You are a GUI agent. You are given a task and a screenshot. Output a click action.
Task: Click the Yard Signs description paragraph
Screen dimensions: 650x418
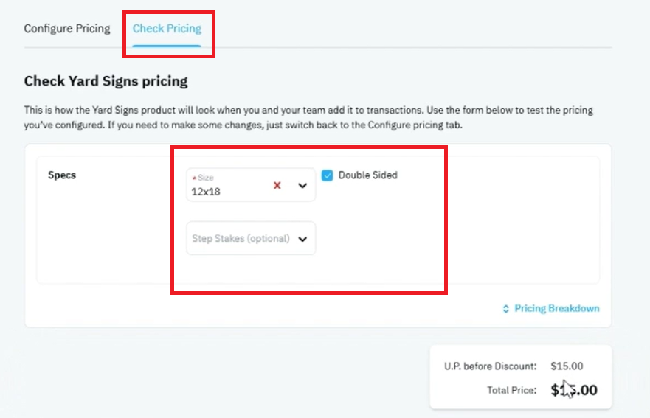tap(308, 117)
